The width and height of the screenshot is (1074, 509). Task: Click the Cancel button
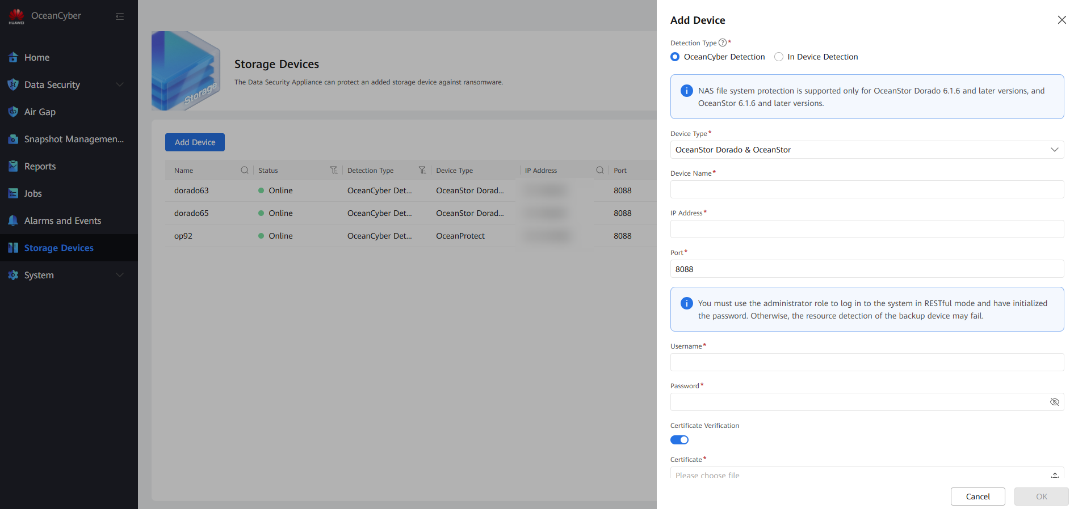pos(977,497)
